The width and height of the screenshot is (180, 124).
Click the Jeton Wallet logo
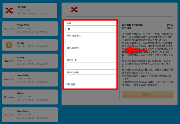tap(9, 79)
